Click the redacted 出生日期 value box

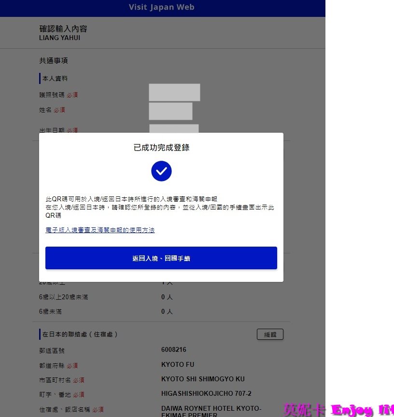pos(174,129)
